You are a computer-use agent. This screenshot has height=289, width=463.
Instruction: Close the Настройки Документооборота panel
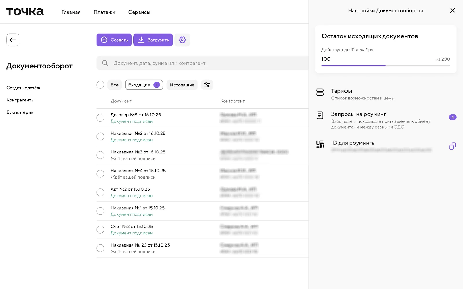point(453,10)
